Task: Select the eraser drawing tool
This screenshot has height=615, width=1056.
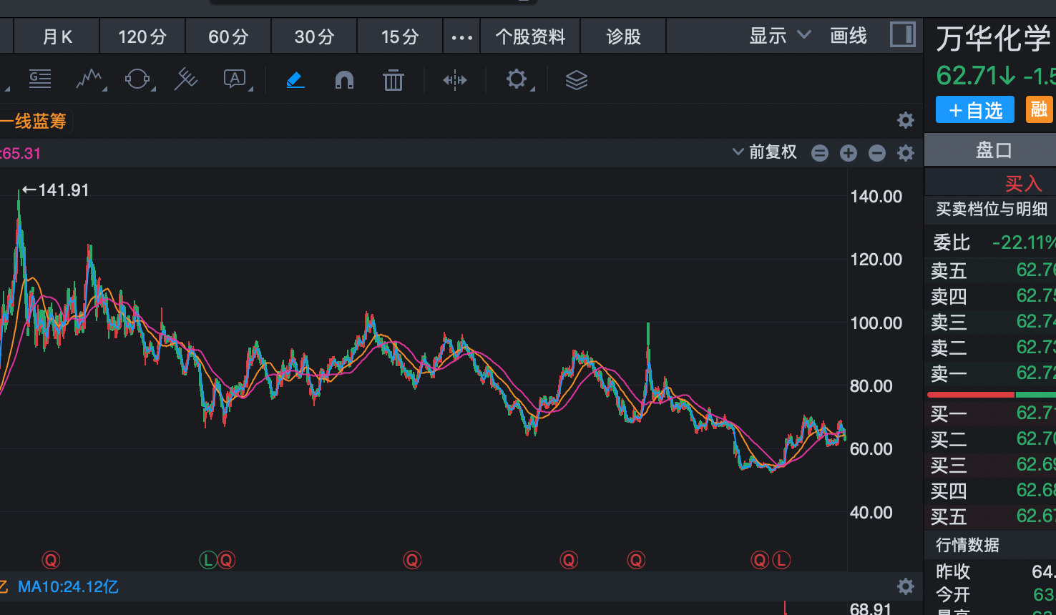Action: (295, 79)
